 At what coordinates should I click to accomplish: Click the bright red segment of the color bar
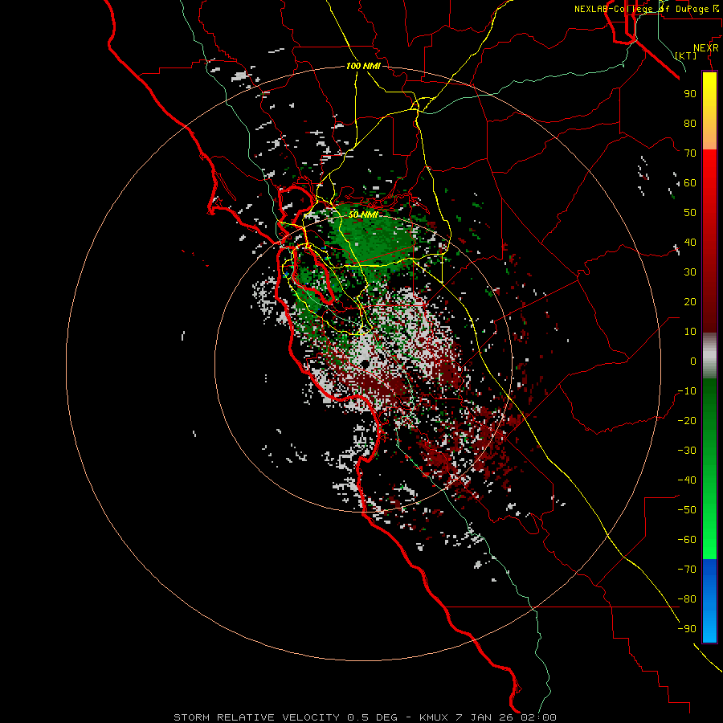(709, 239)
